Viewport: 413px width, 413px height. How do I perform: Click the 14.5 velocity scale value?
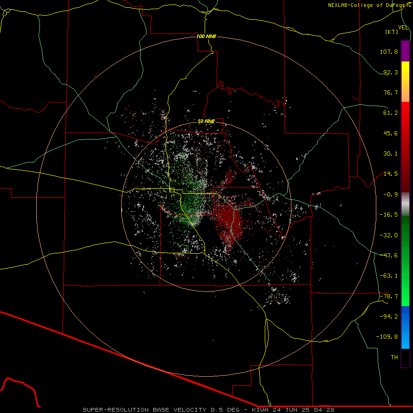click(391, 174)
